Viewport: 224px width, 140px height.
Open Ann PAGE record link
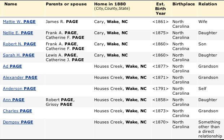click(14, 100)
